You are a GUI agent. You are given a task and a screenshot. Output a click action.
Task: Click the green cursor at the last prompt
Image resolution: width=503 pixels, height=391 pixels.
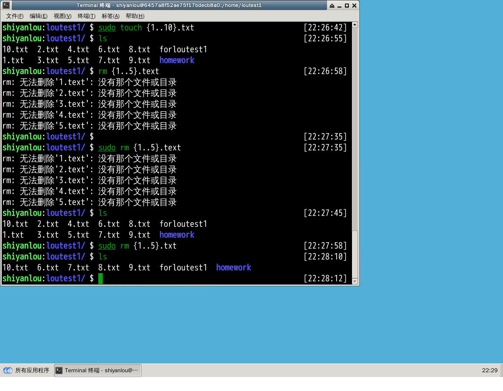[x=100, y=278]
